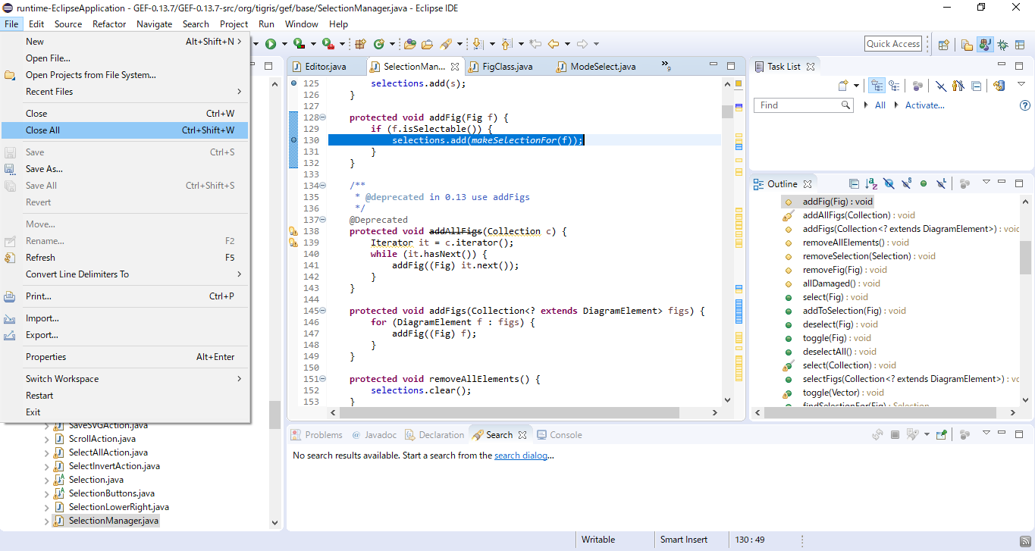Click Scheduled presentation icon in Task List
Screen dimensions: 1035x551
click(x=895, y=86)
